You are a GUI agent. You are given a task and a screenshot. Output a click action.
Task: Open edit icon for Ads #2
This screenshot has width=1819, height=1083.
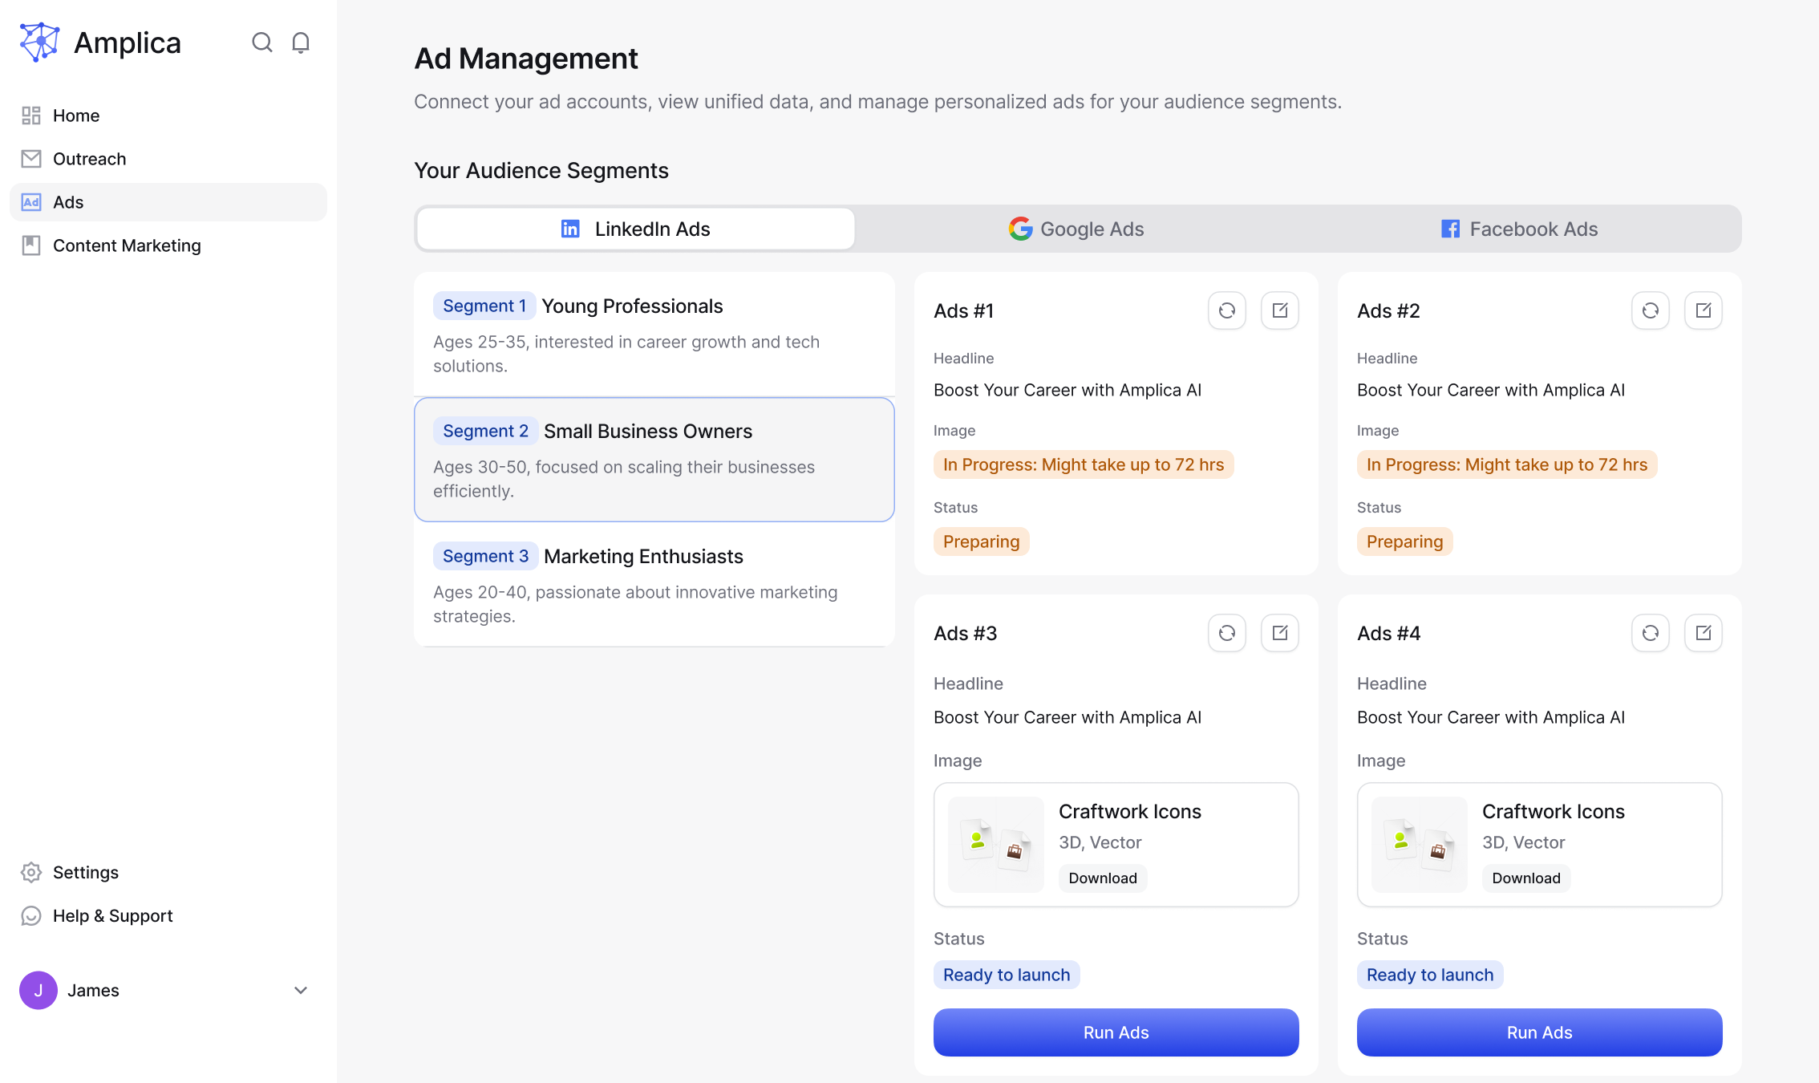pos(1703,310)
